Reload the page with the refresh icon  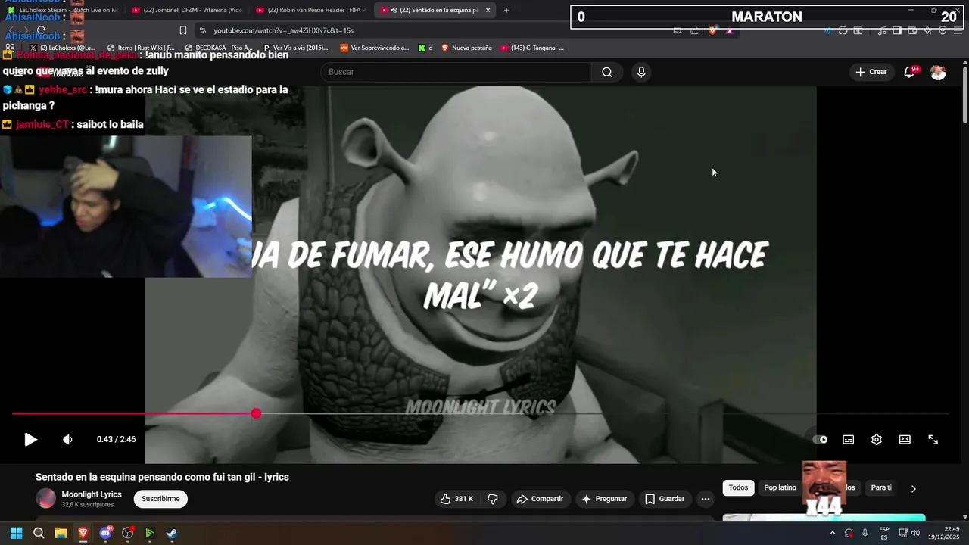tap(42, 30)
